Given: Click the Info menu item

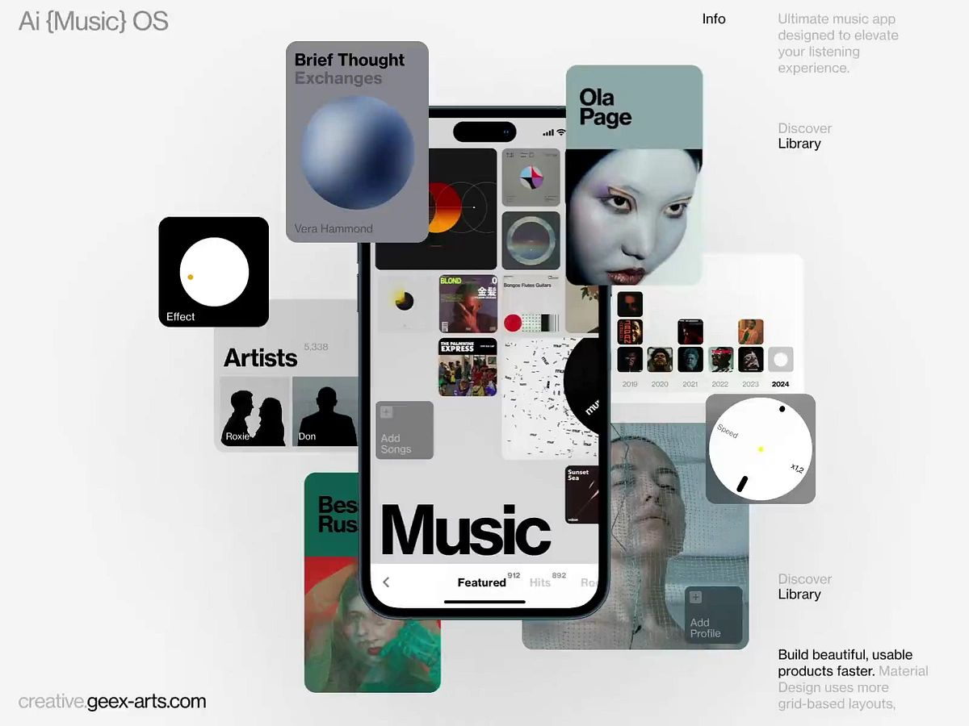Looking at the screenshot, I should click(x=714, y=19).
